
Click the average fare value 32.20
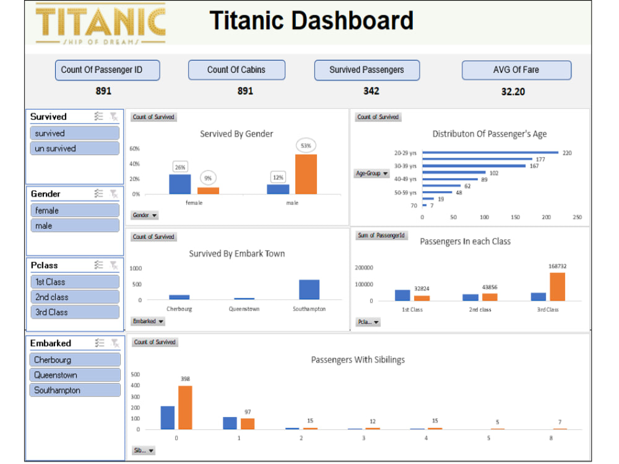(513, 92)
